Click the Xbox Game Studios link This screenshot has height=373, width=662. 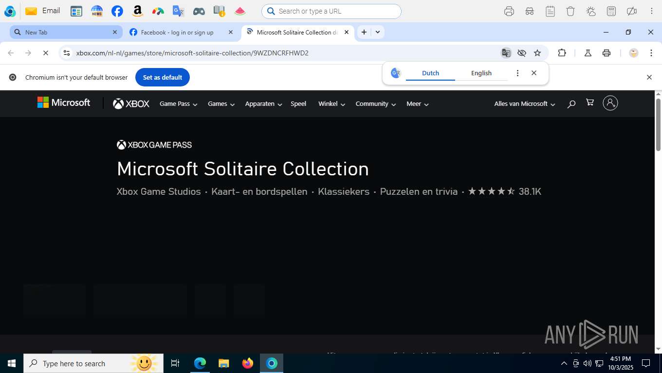[159, 192]
